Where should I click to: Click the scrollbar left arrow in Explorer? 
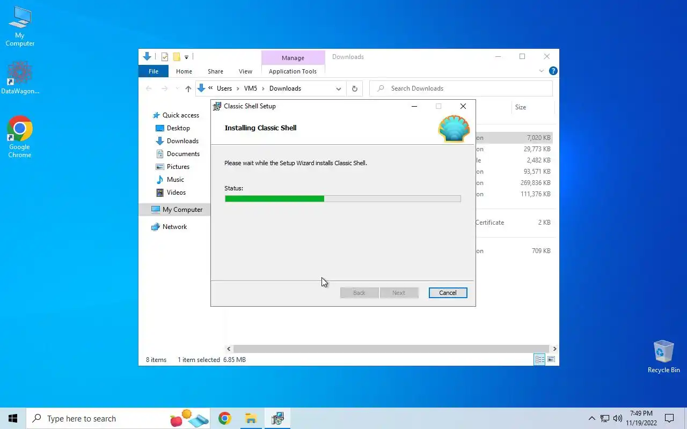[x=229, y=349]
